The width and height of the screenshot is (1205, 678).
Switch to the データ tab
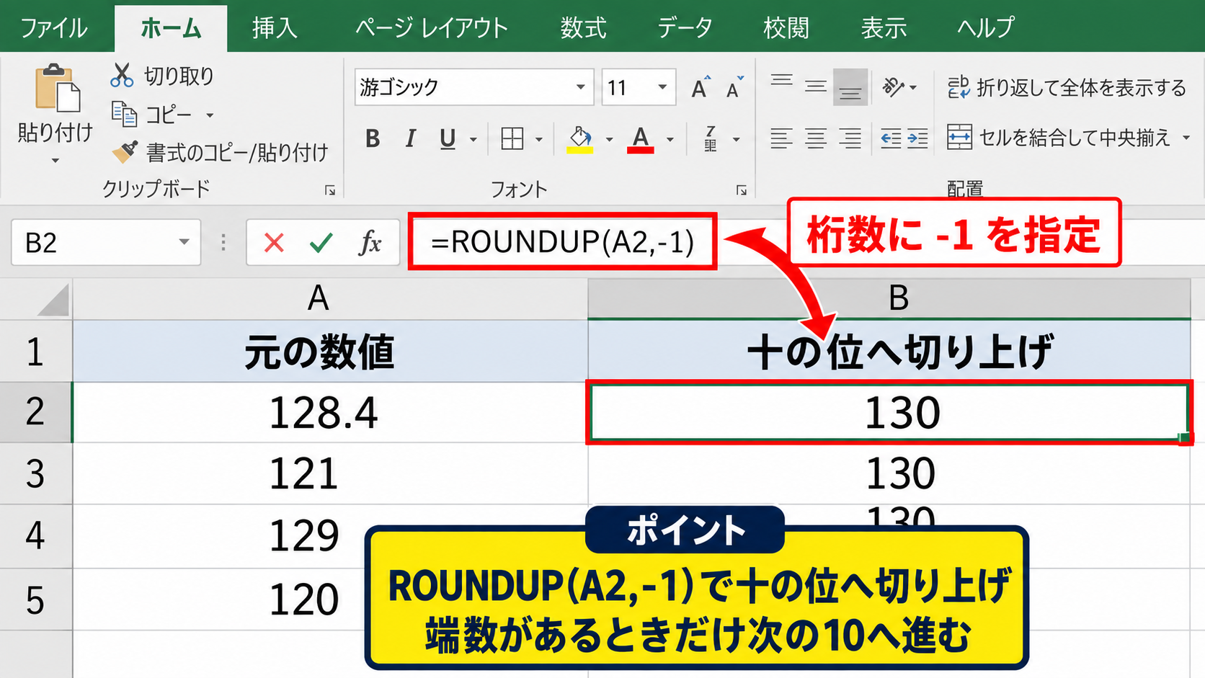pos(685,28)
